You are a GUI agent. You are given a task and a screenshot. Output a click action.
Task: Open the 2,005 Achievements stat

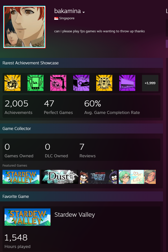click(x=18, y=107)
